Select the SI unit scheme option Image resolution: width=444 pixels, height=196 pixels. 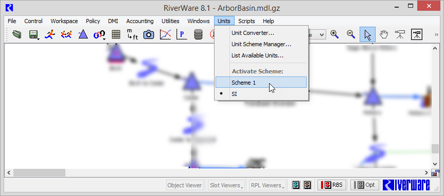[x=261, y=94]
